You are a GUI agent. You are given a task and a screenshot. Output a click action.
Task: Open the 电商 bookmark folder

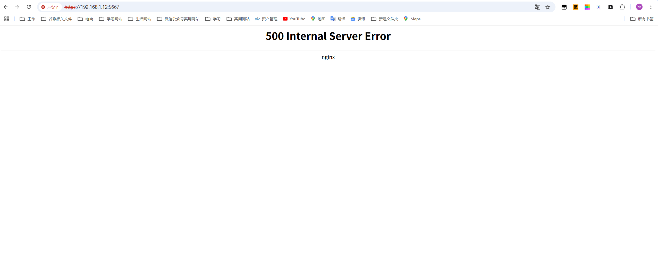85,19
